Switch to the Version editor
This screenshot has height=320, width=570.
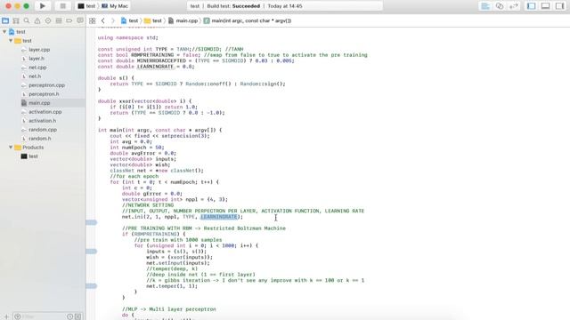click(514, 6)
